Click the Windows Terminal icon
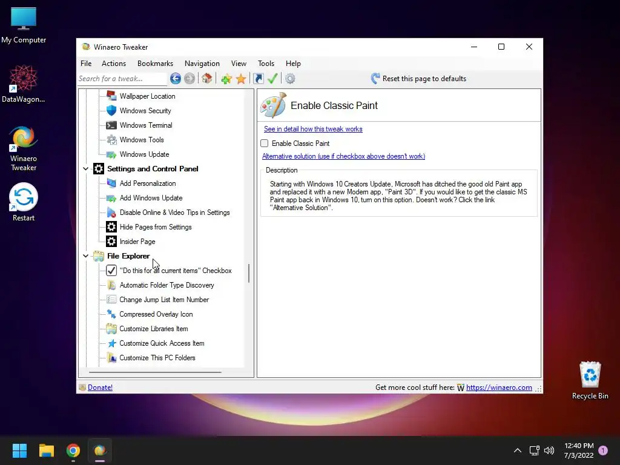The image size is (620, 465). [111, 125]
